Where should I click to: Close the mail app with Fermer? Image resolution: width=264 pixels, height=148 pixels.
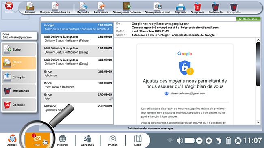(9, 8)
